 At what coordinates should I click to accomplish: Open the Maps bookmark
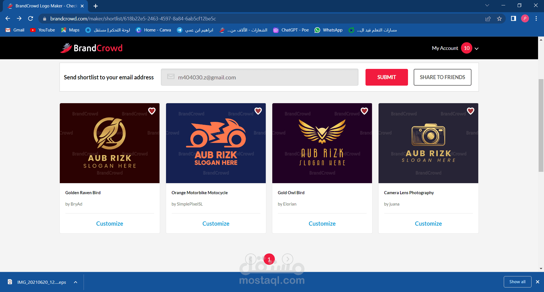pos(70,30)
